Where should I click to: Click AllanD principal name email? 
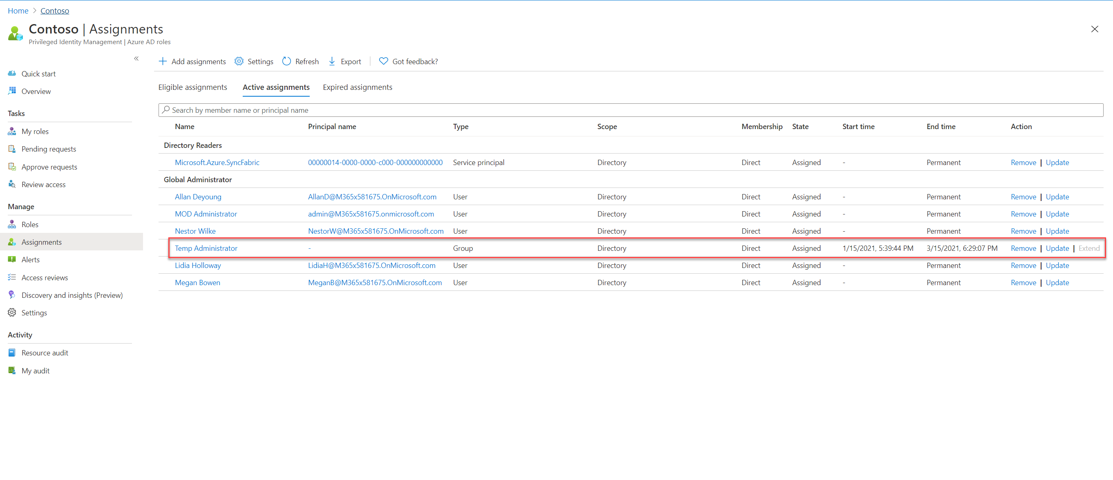click(373, 196)
